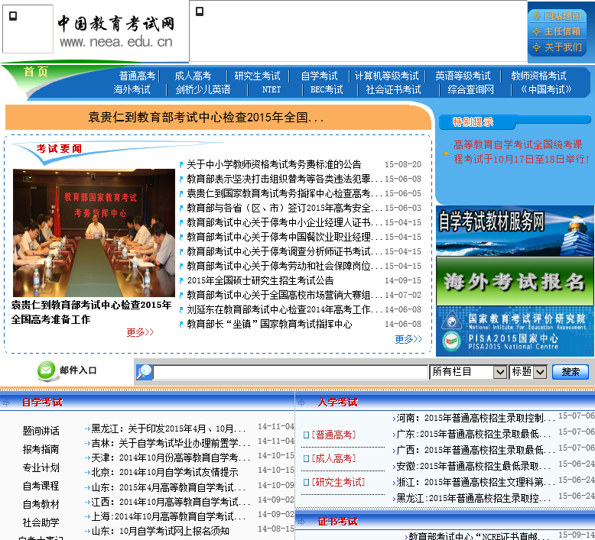Click the 邮件入口 label
The height and width of the screenshot is (540, 595).
[78, 370]
